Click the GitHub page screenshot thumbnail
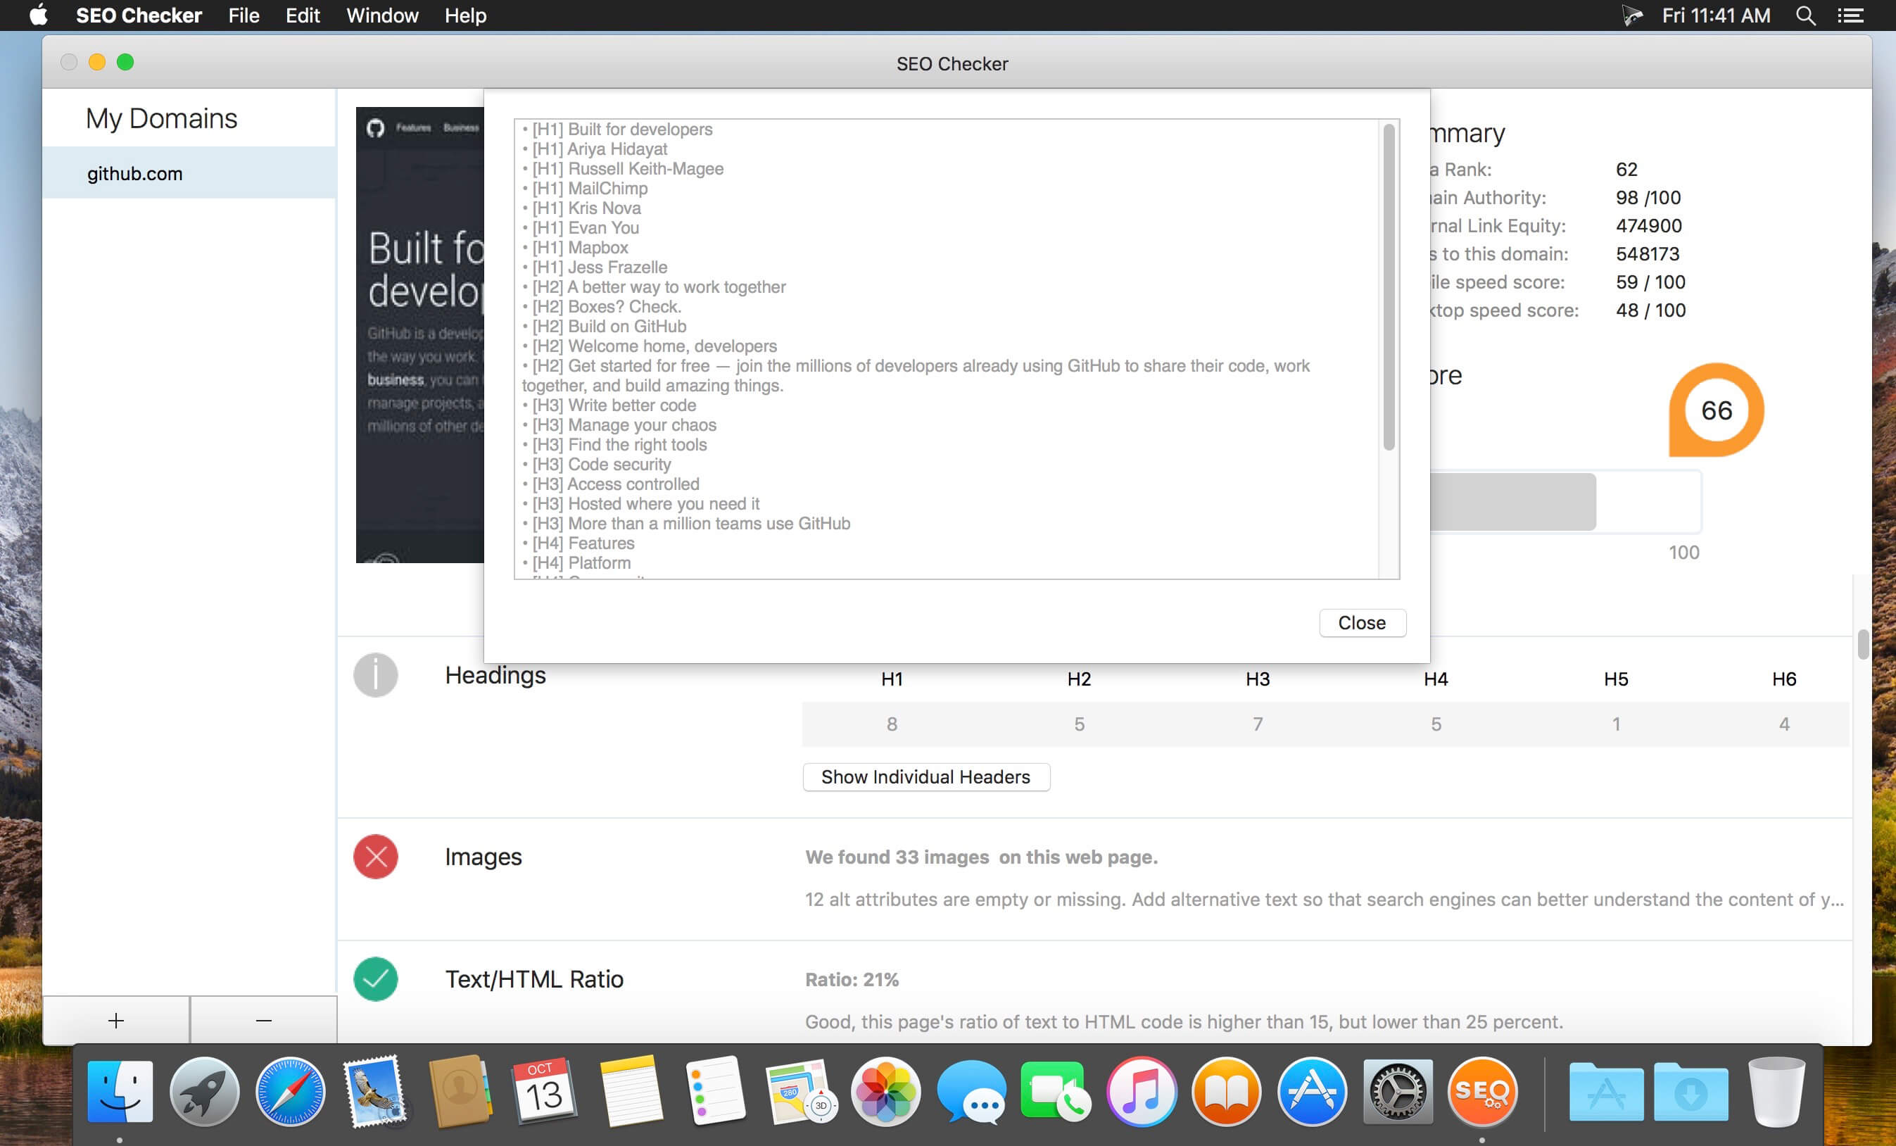Image resolution: width=1896 pixels, height=1146 pixels. (420, 335)
